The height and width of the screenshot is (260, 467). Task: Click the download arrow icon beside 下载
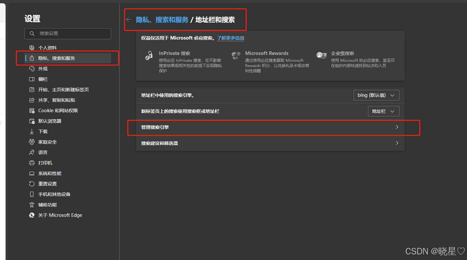point(32,131)
